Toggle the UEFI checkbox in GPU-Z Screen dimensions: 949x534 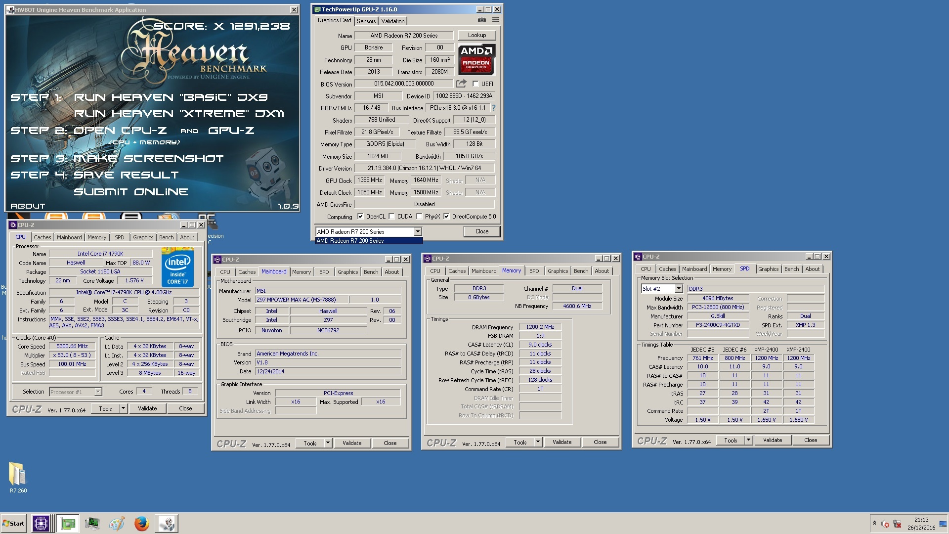click(x=475, y=84)
